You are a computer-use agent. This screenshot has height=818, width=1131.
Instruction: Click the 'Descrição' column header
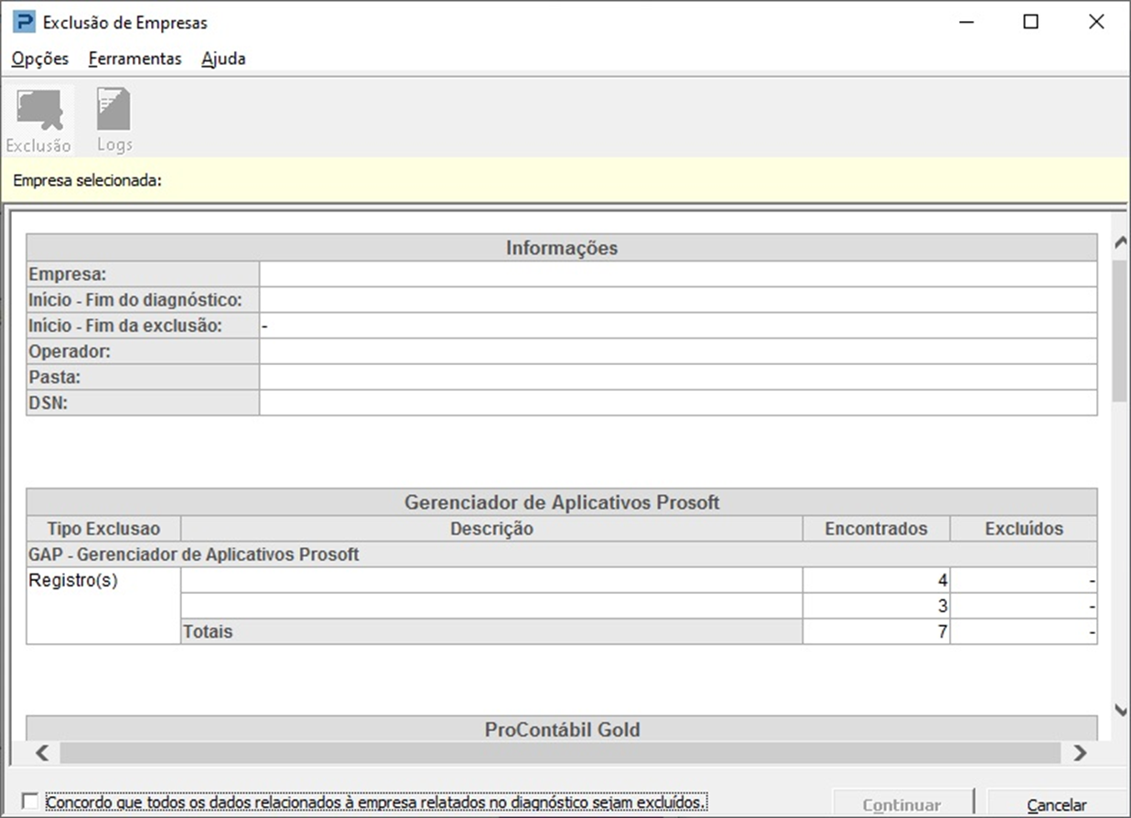pos(491,528)
